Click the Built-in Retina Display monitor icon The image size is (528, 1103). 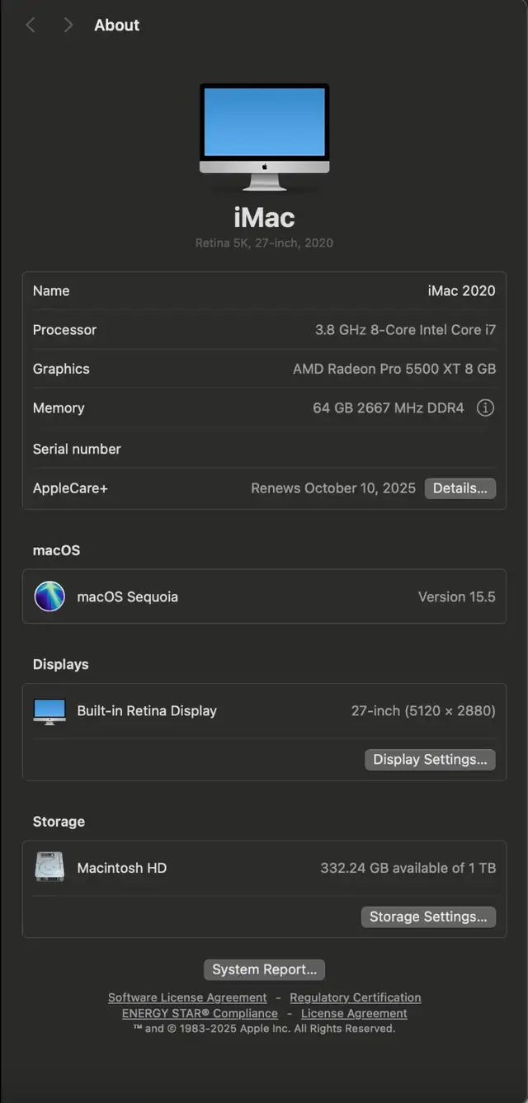[49, 711]
